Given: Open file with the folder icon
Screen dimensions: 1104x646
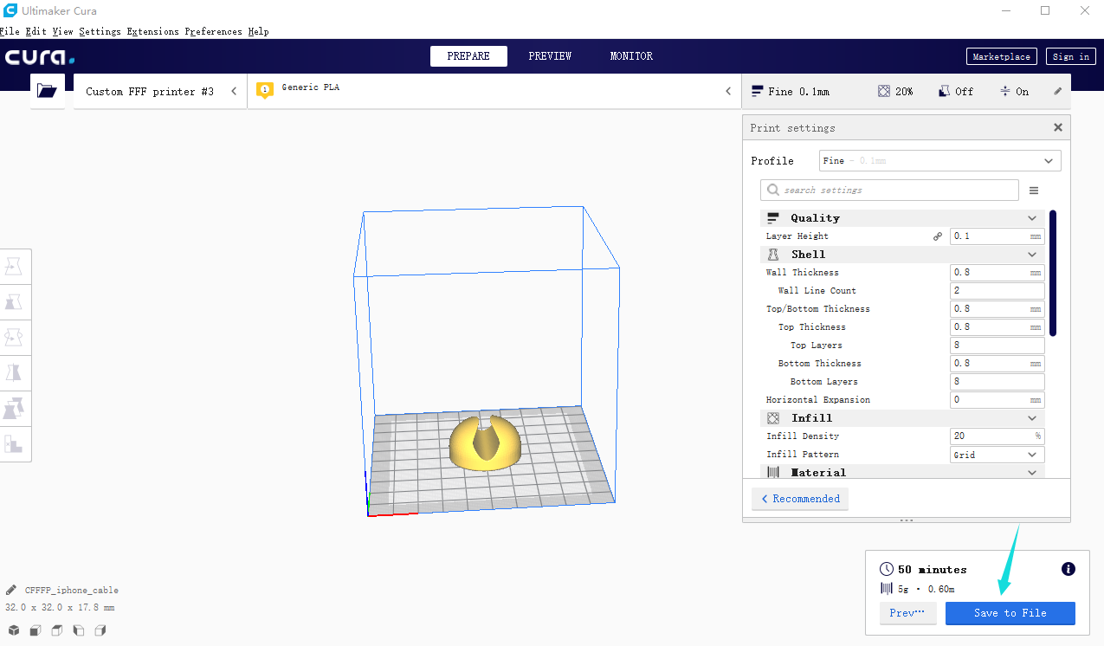Looking at the screenshot, I should point(47,91).
